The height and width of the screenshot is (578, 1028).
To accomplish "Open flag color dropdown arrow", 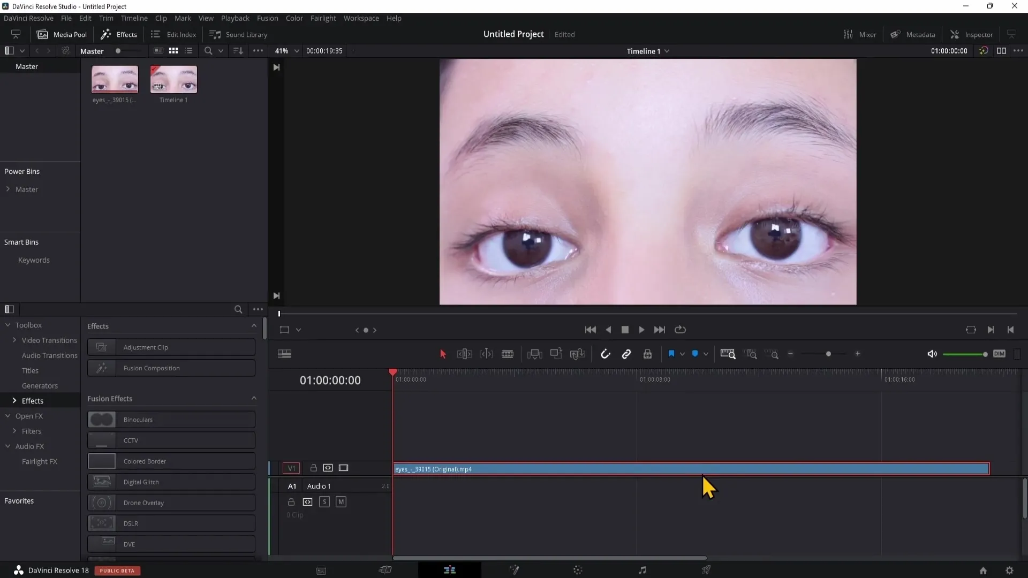I will tap(682, 354).
